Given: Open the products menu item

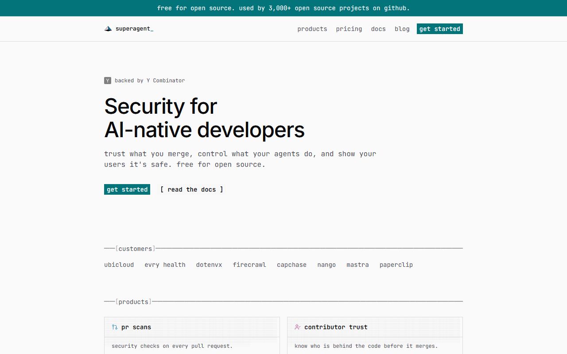Looking at the screenshot, I should [x=312, y=29].
